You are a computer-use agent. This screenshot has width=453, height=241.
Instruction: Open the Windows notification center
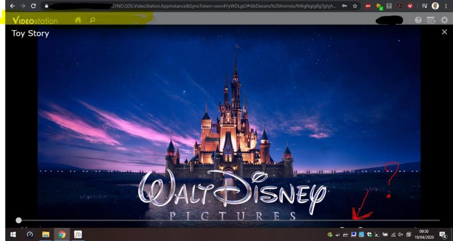point(443,235)
